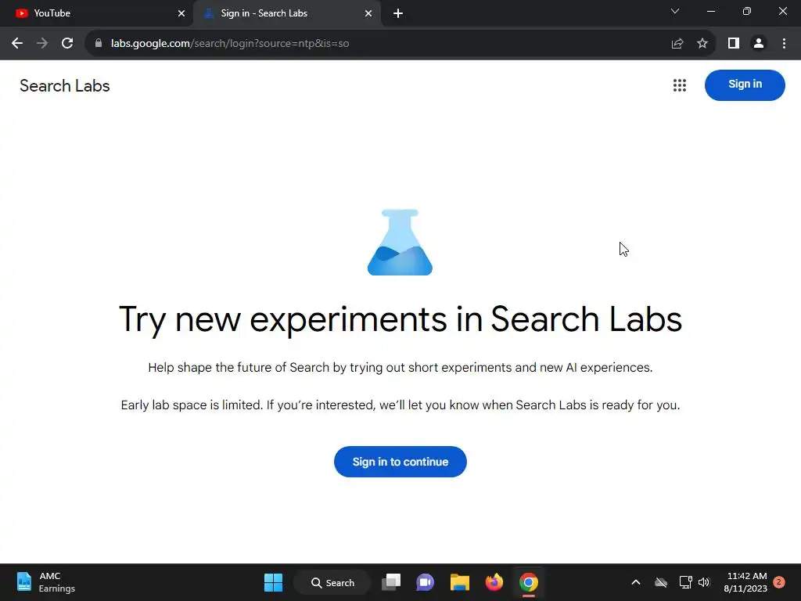Click the OneDrive cloud tray icon

tap(661, 582)
